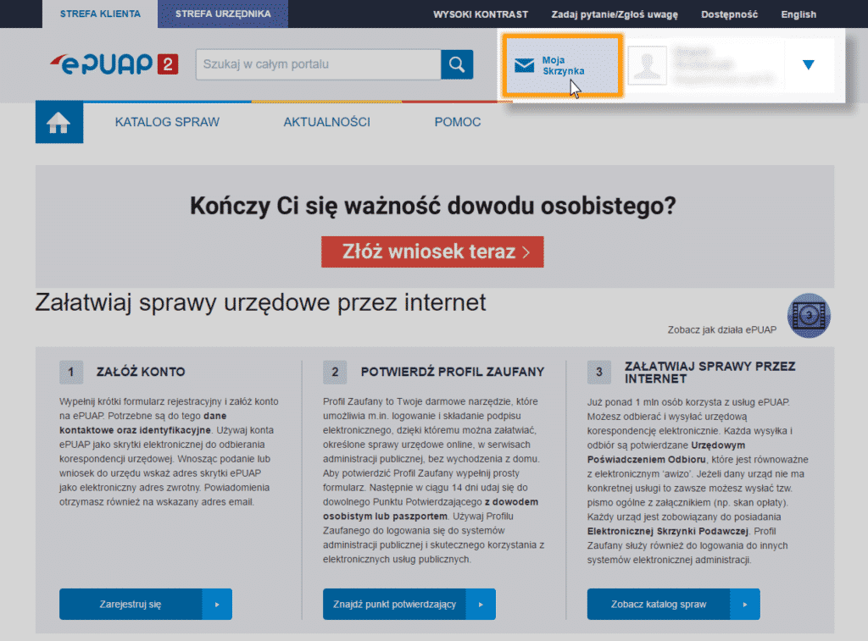Expand the user account dropdown arrow

coord(808,65)
